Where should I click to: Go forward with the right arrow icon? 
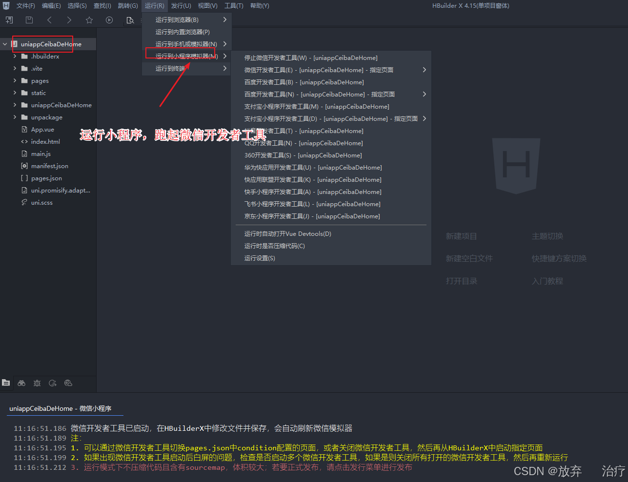click(x=69, y=20)
